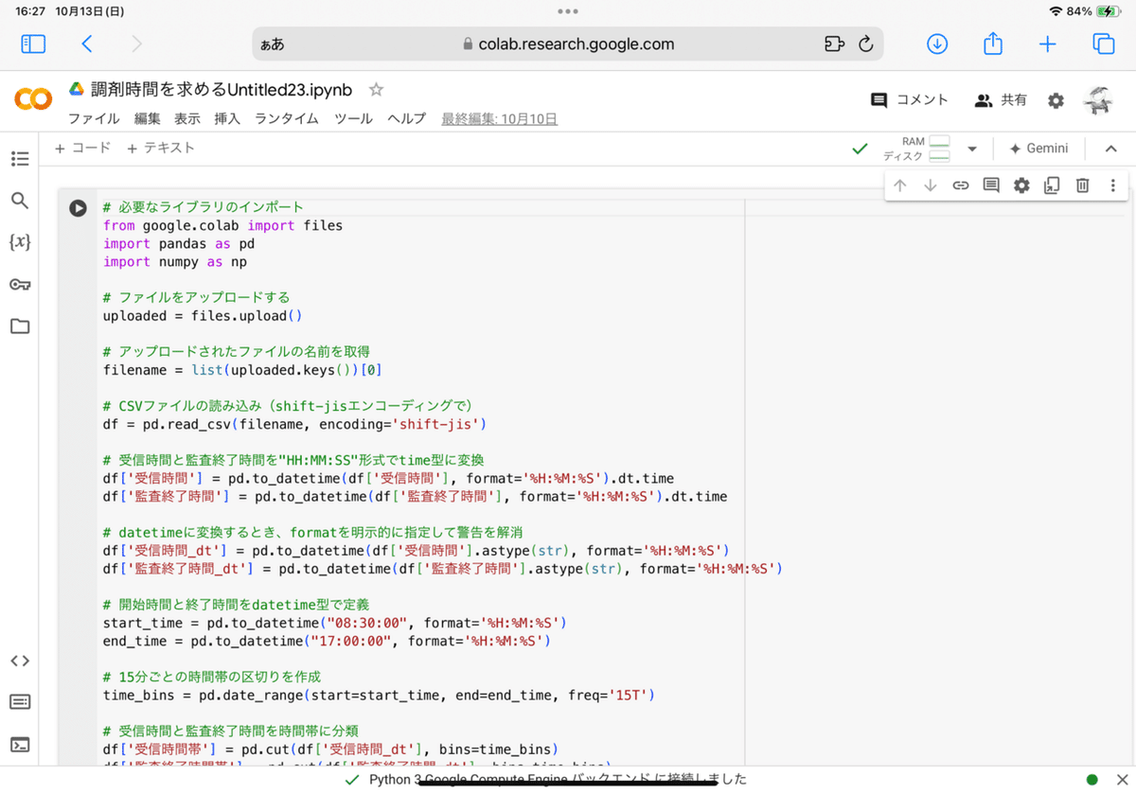The width and height of the screenshot is (1136, 793).
Task: Add a comment to the cell
Action: tap(990, 185)
